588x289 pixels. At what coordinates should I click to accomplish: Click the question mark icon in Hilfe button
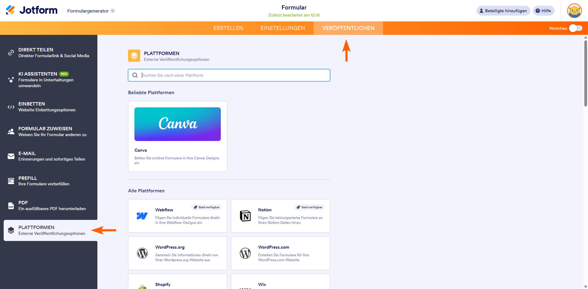pyautogui.click(x=538, y=11)
